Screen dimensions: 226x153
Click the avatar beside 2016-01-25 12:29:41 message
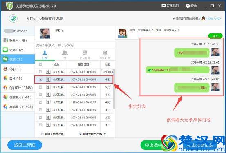pyautogui.click(x=215, y=70)
